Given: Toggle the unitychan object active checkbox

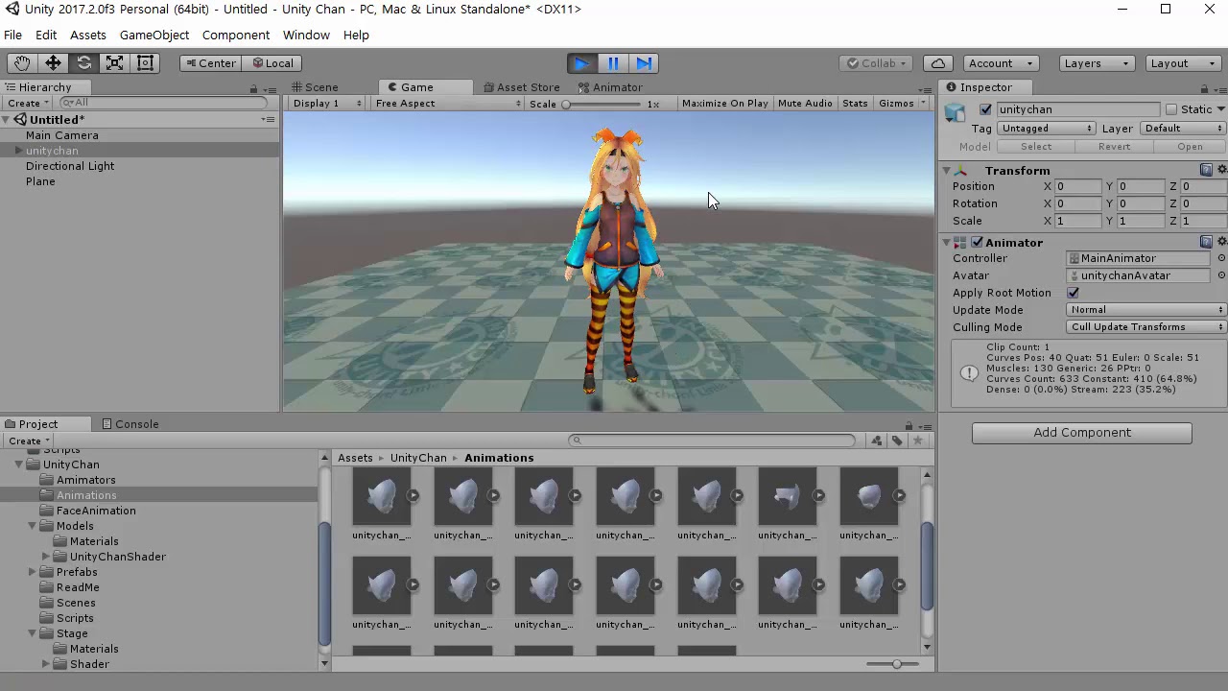Looking at the screenshot, I should click(x=985, y=109).
